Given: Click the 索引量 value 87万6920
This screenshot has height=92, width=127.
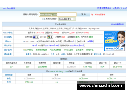Looking at the screenshot, I should 71,67.
